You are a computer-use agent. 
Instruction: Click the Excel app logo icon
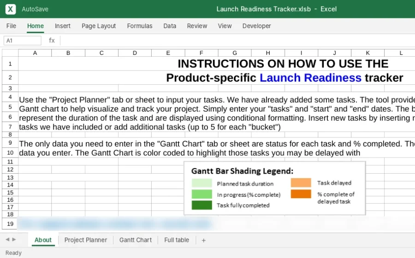[10, 9]
